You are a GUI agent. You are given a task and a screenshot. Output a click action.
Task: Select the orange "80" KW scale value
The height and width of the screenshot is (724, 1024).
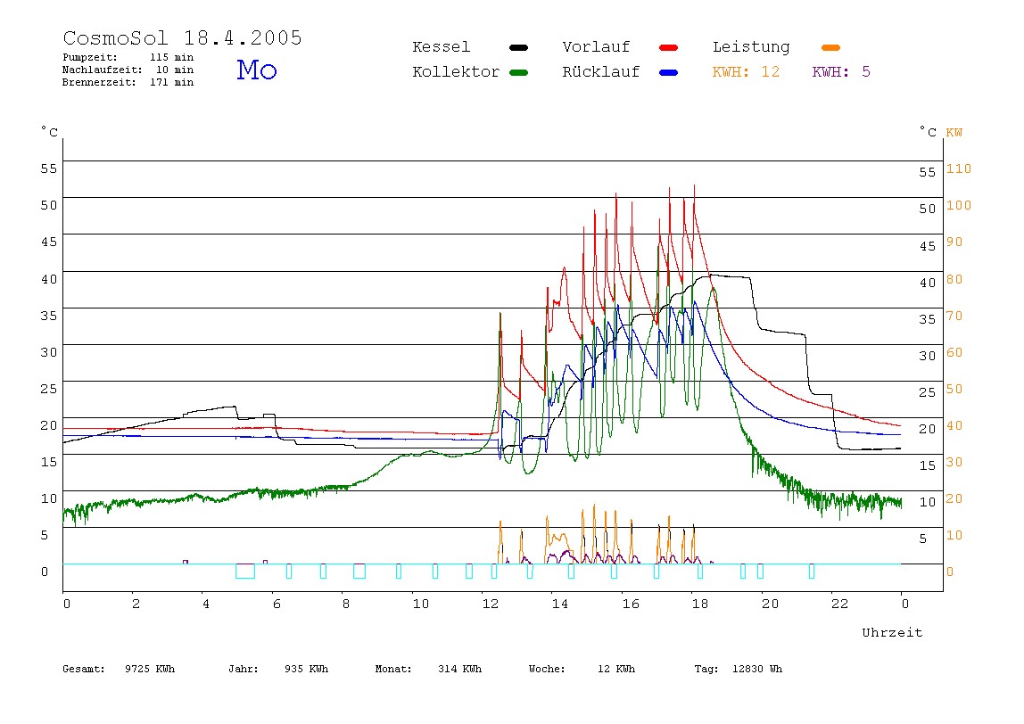[954, 279]
